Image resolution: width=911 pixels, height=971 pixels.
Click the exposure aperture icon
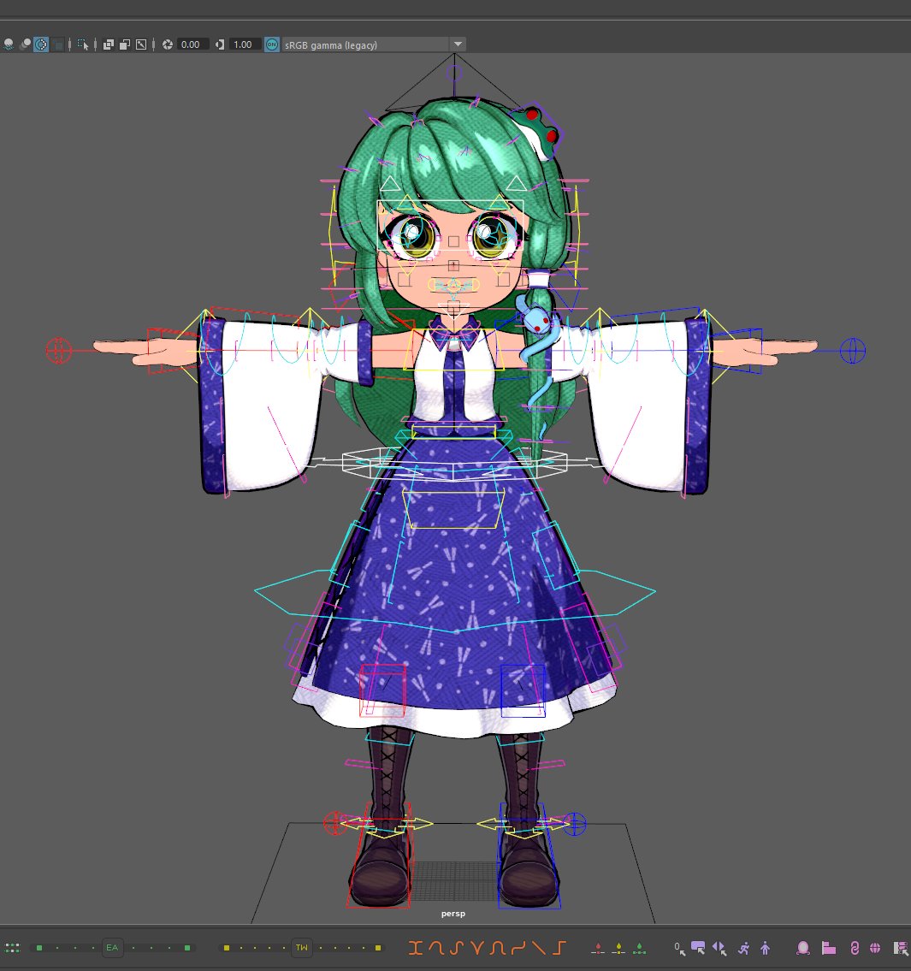[x=167, y=44]
